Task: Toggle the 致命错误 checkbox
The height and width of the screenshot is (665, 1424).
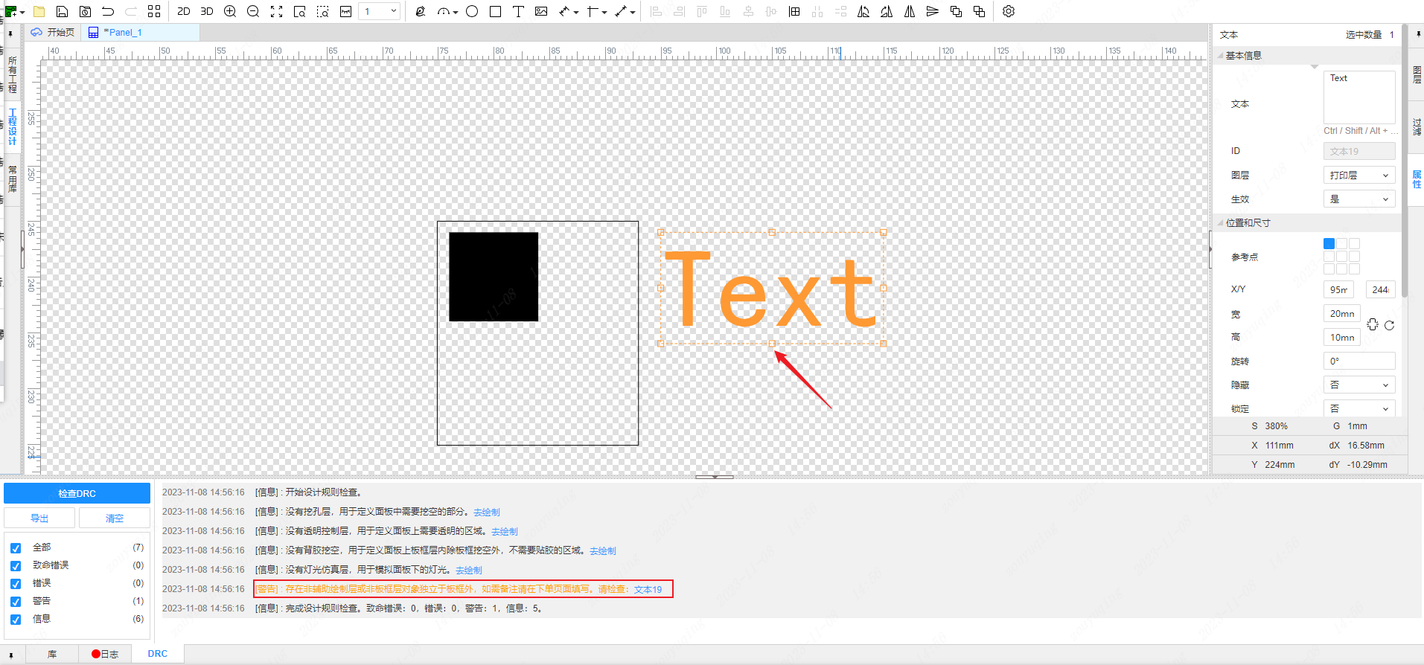Action: (16, 566)
